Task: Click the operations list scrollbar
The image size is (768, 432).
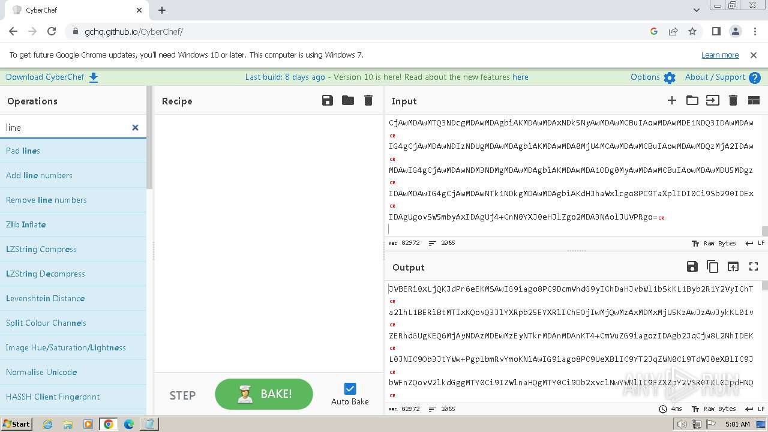Action: (149, 138)
